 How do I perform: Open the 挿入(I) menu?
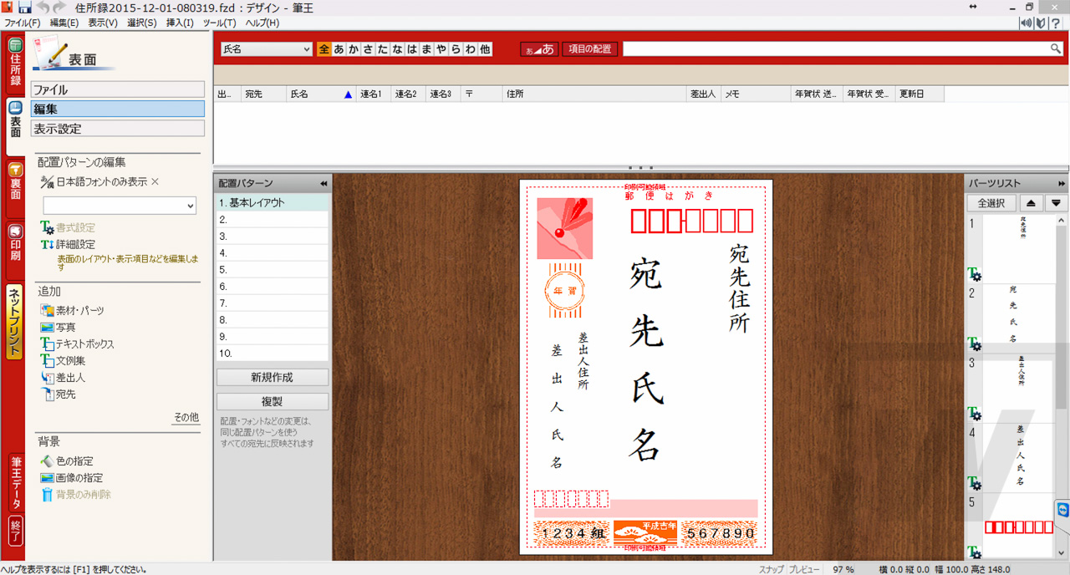pos(180,23)
